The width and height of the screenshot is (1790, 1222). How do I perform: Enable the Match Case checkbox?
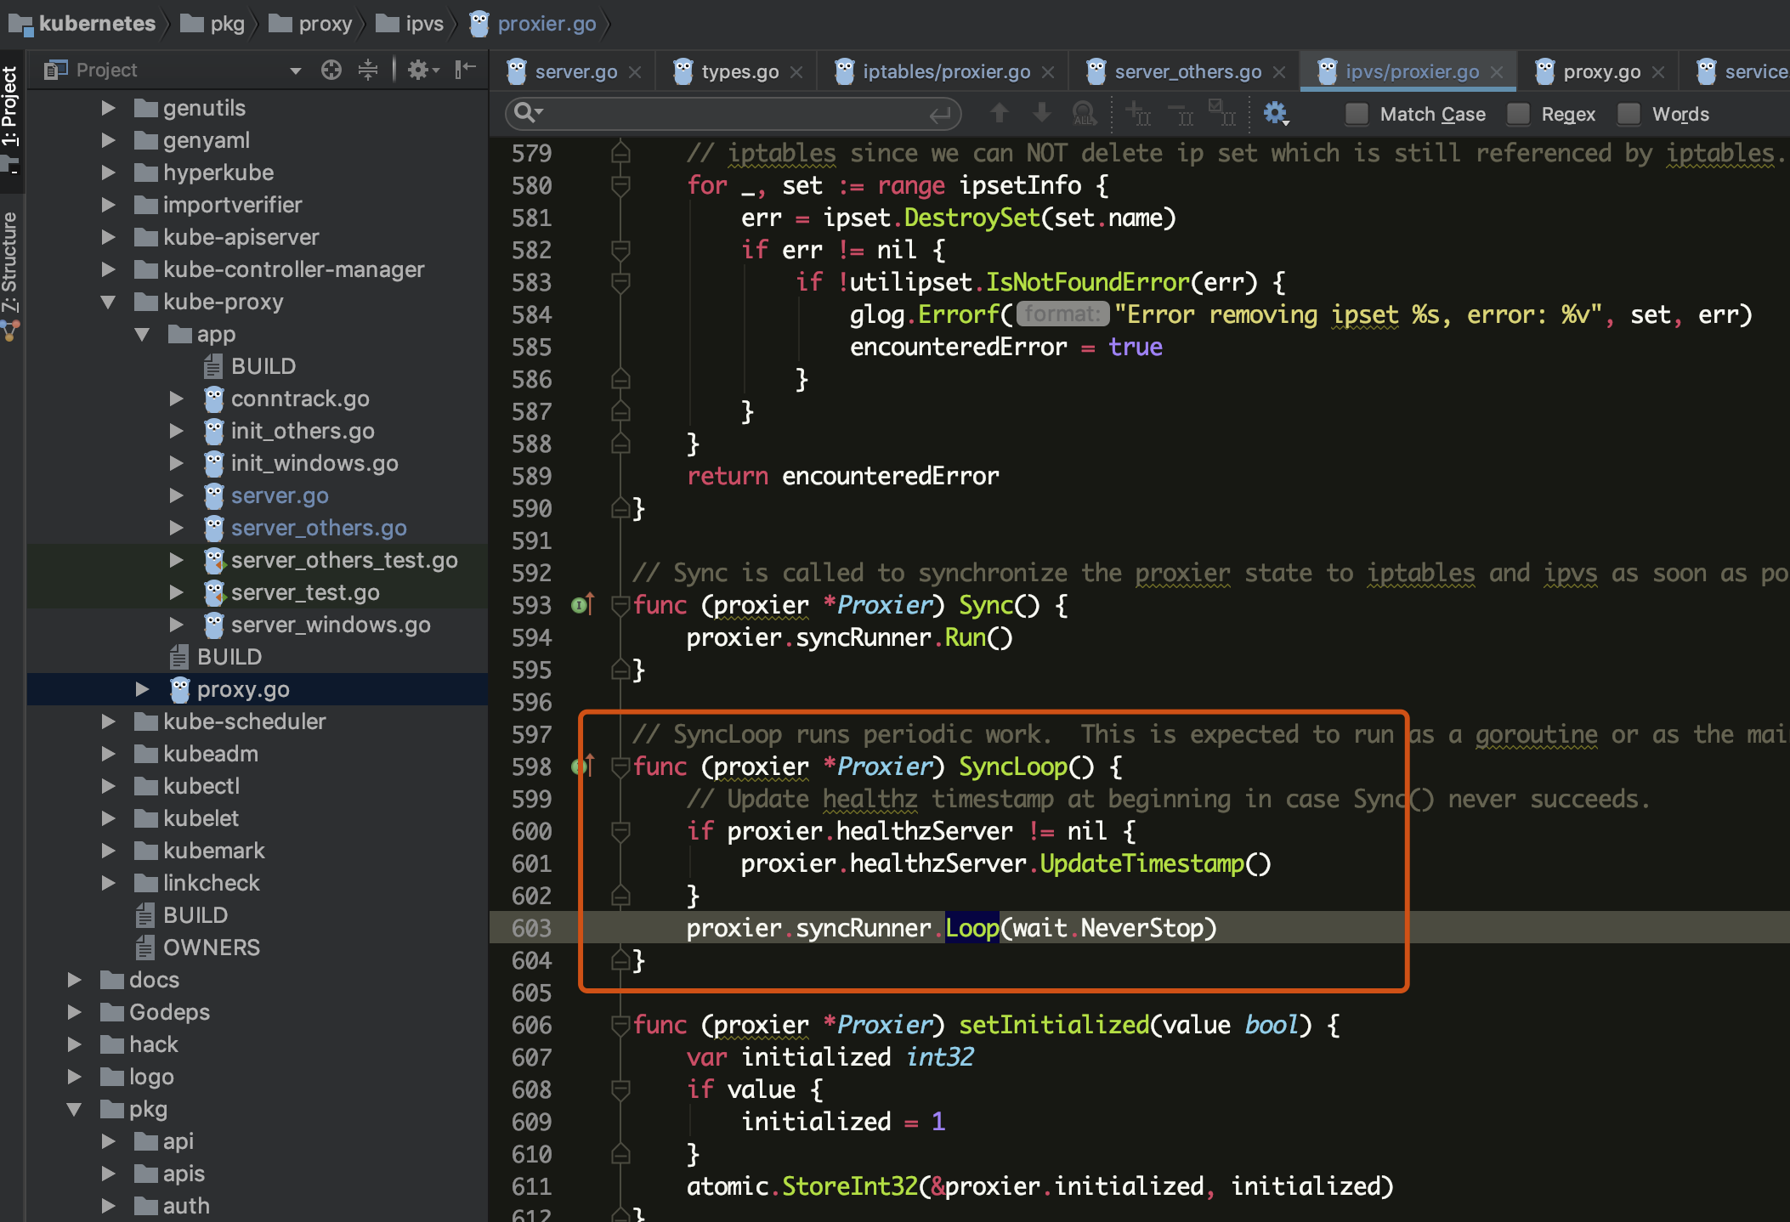point(1357,114)
